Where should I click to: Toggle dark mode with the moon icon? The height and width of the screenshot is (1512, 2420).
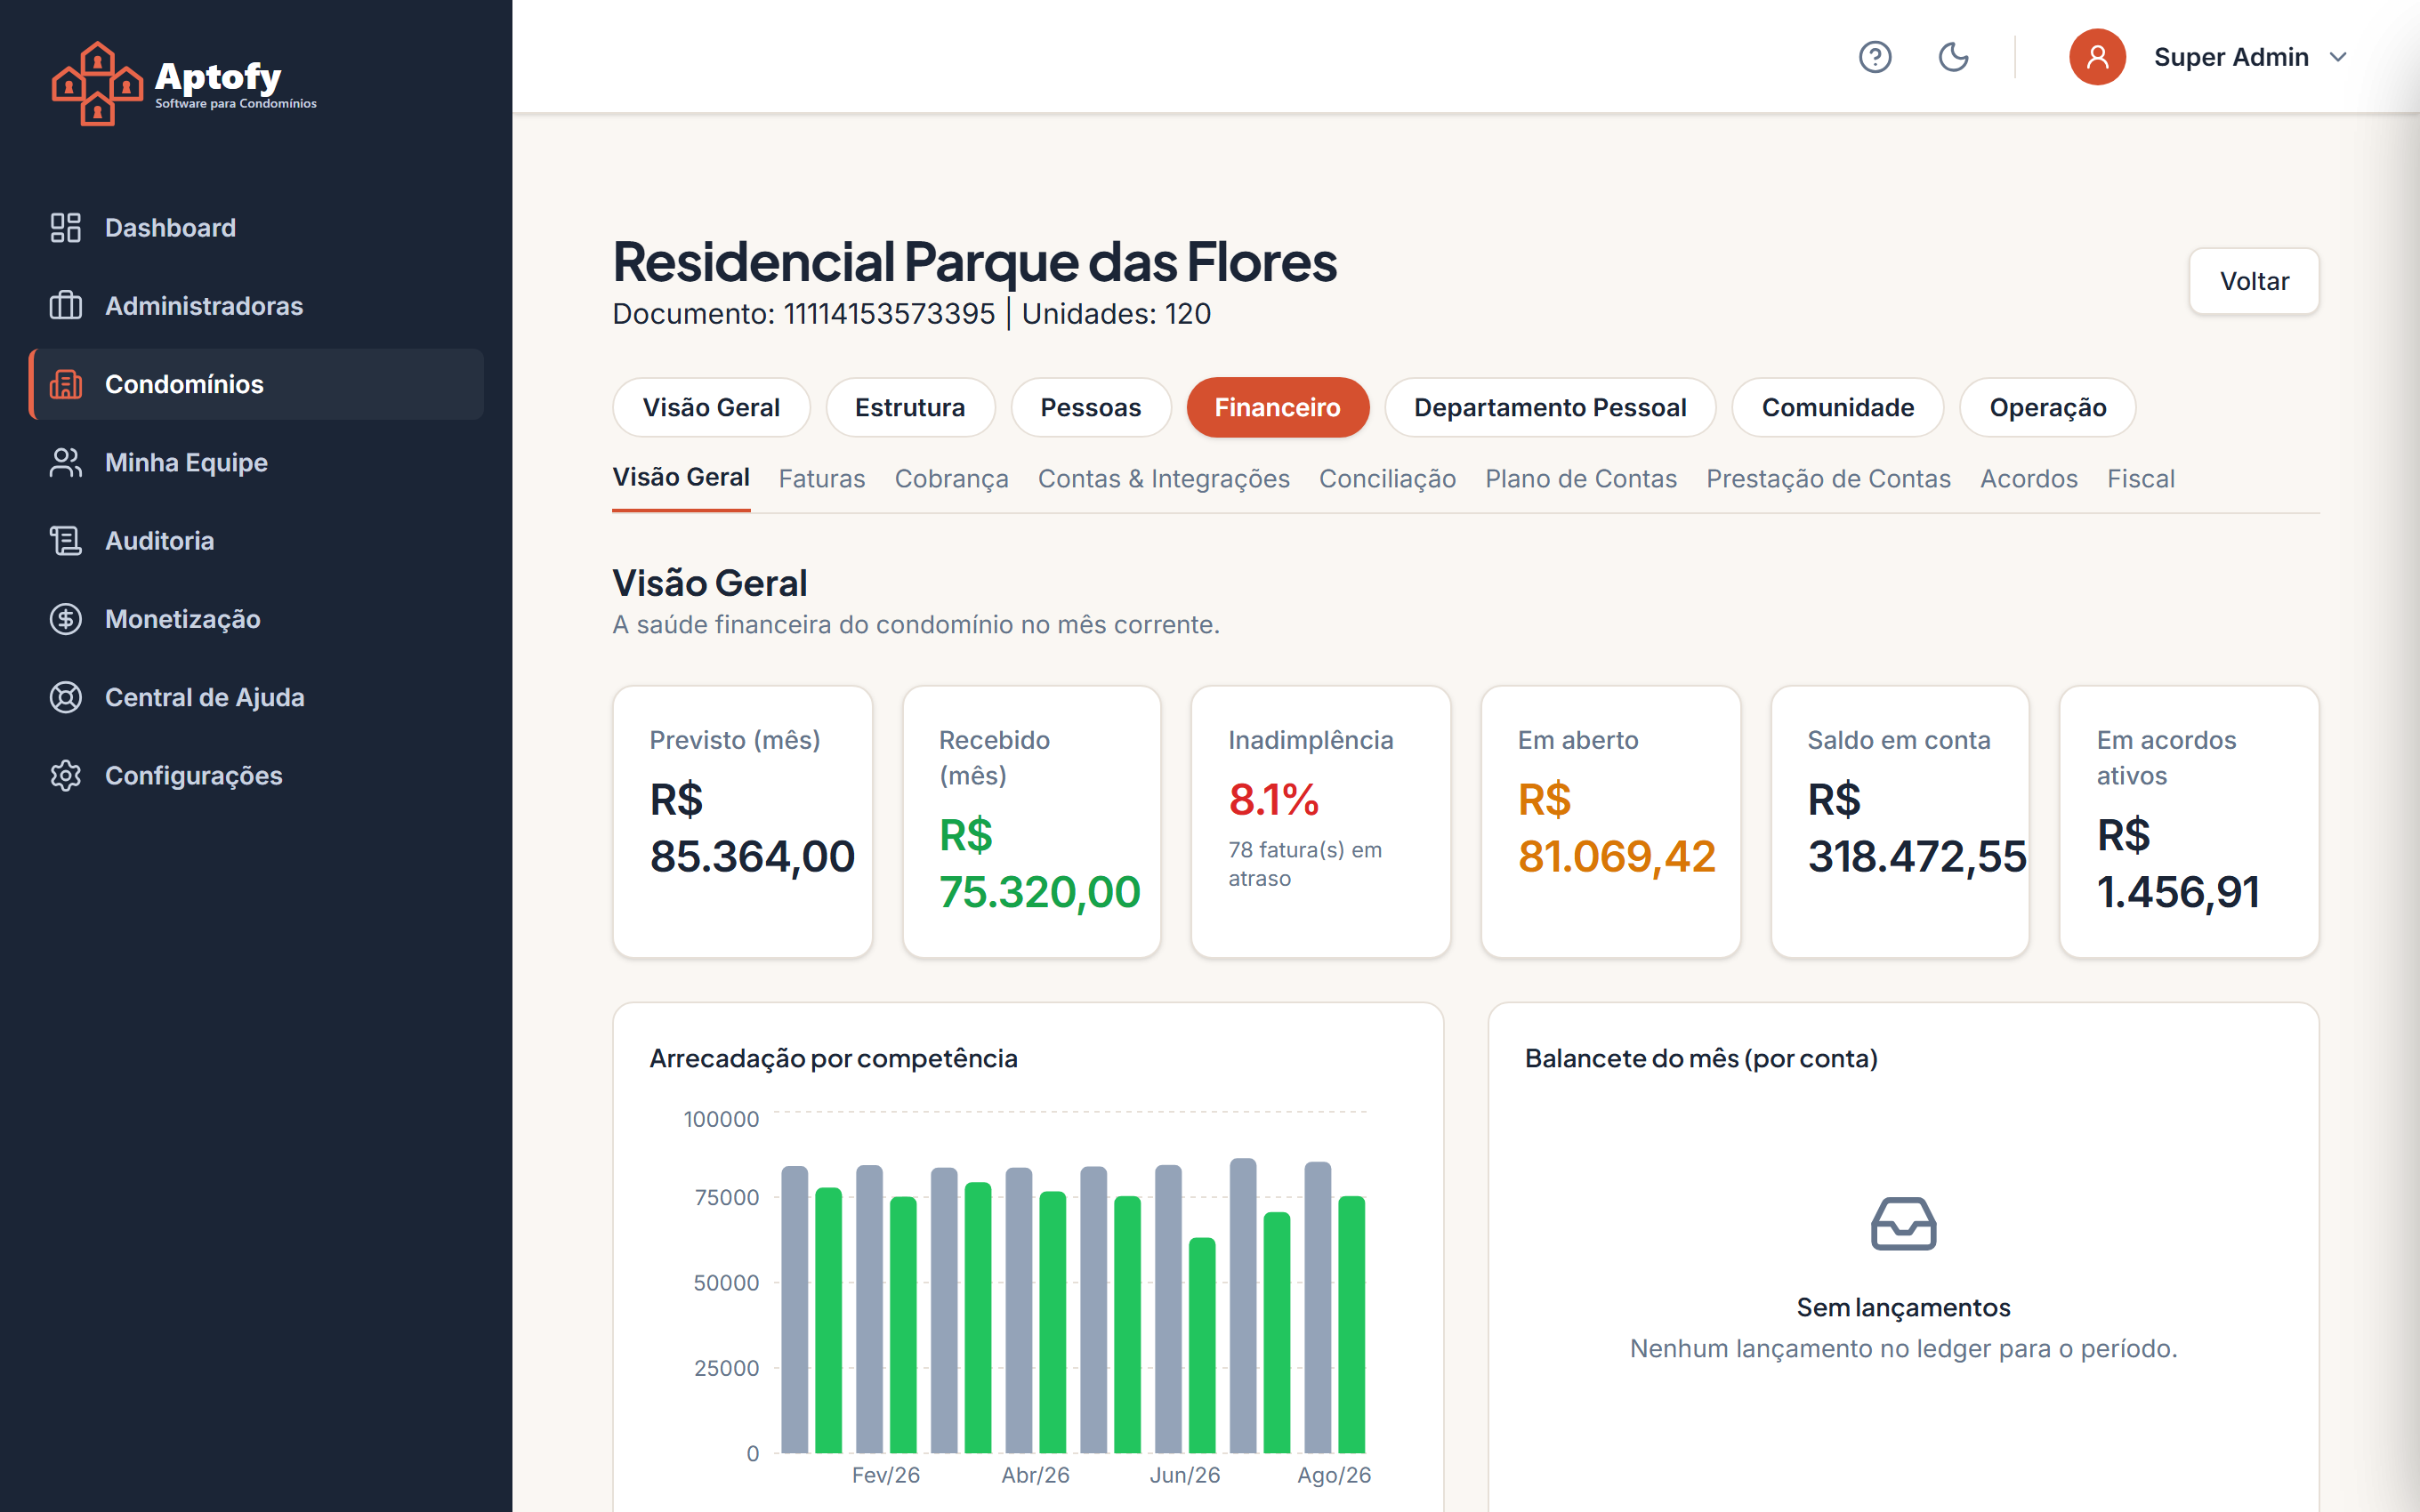1953,57
